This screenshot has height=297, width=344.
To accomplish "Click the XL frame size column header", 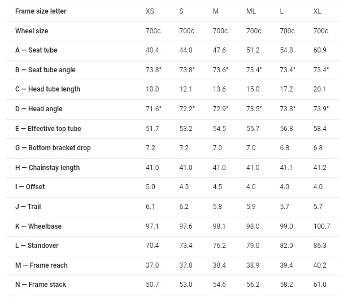I will click(x=318, y=11).
